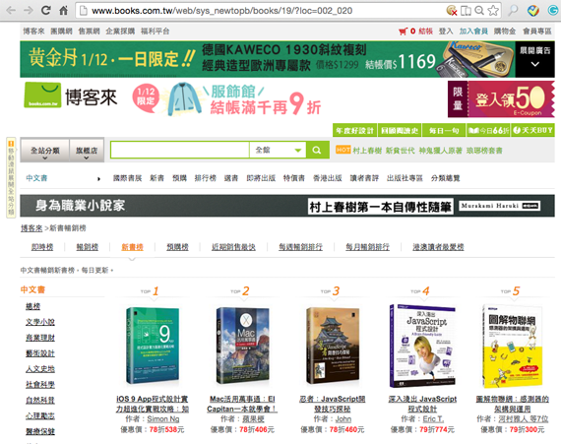This screenshot has height=444, width=561.
Task: Bookmark the page with the star icon
Action: click(493, 11)
